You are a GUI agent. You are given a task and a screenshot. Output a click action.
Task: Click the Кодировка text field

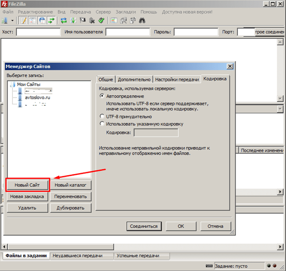coord(156,133)
